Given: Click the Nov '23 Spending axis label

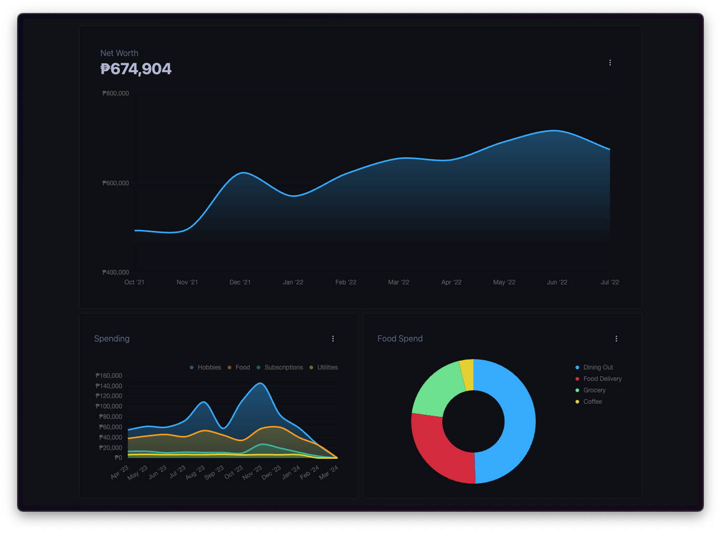Looking at the screenshot, I should (252, 473).
